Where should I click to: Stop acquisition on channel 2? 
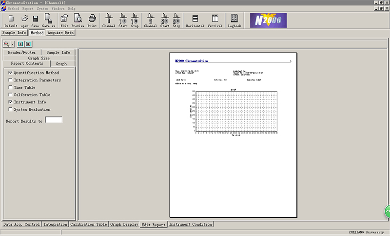click(176, 20)
